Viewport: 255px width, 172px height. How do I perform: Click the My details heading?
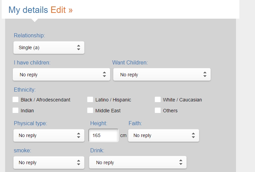click(28, 10)
